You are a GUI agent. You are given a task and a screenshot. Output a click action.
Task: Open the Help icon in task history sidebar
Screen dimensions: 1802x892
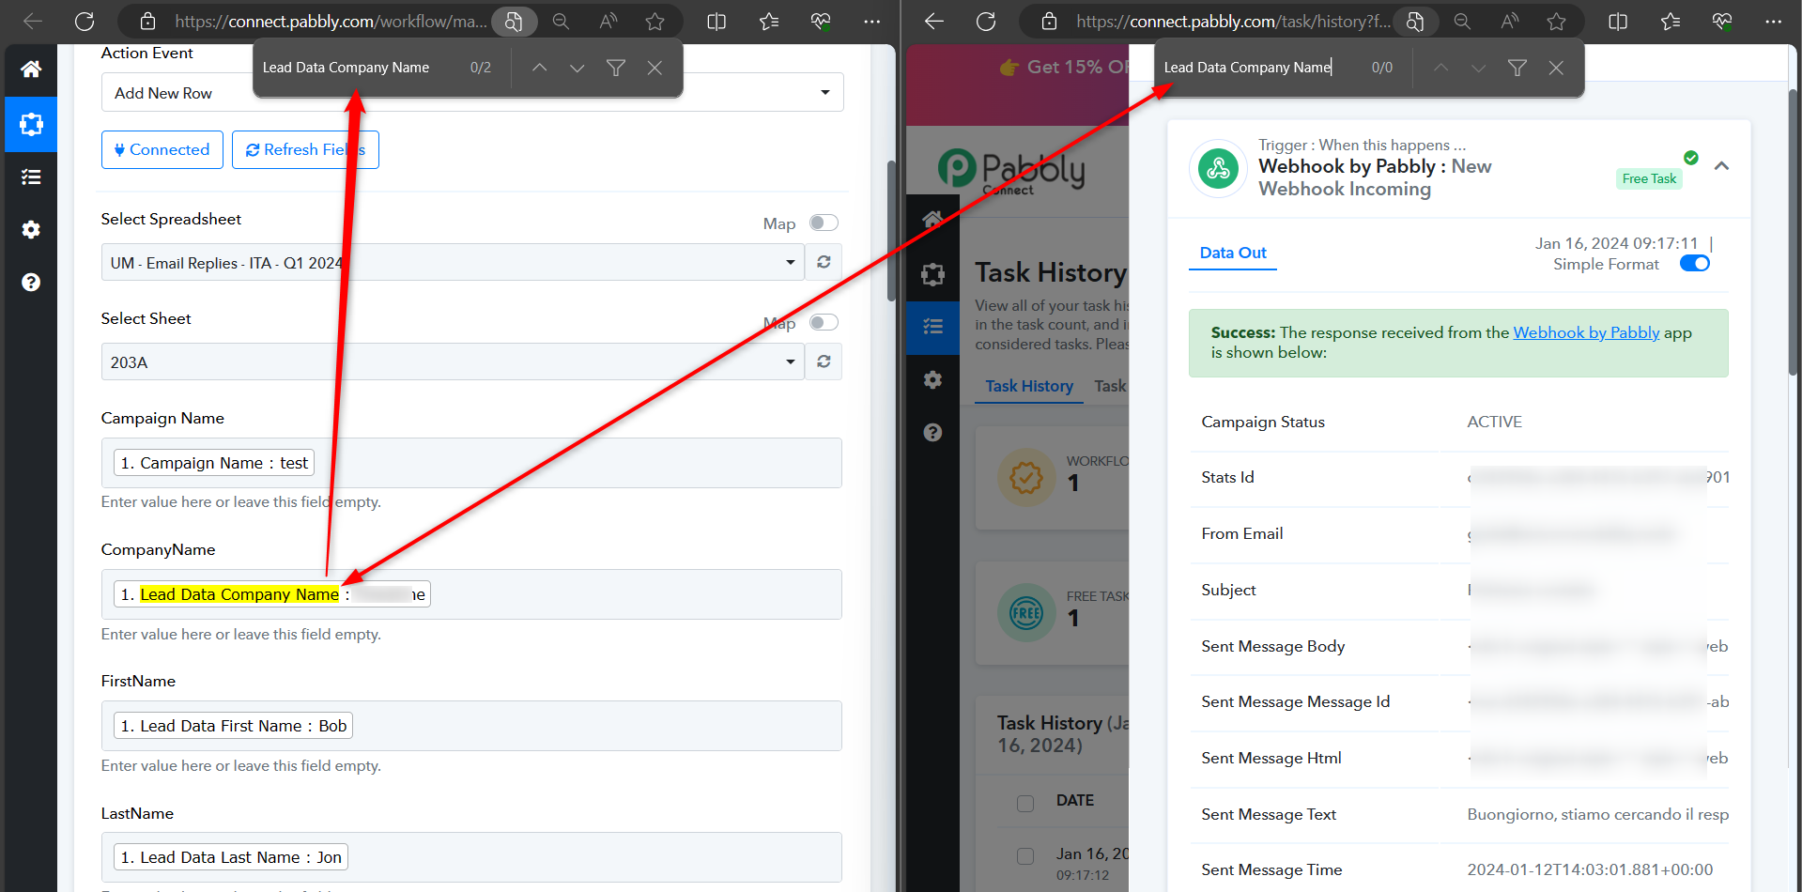[932, 432]
